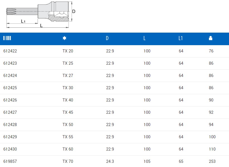Click article number 612425
This screenshot has width=229, height=167.
(x=10, y=88)
